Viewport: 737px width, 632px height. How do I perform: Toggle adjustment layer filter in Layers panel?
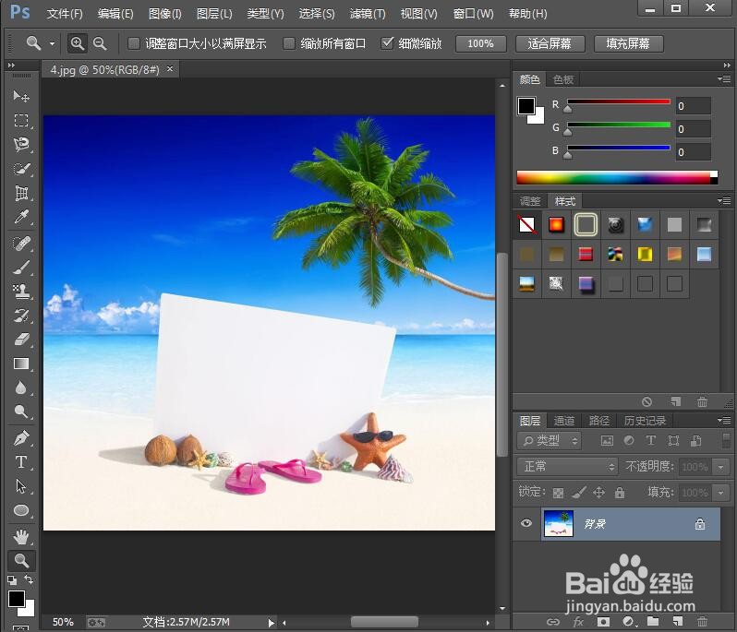629,440
